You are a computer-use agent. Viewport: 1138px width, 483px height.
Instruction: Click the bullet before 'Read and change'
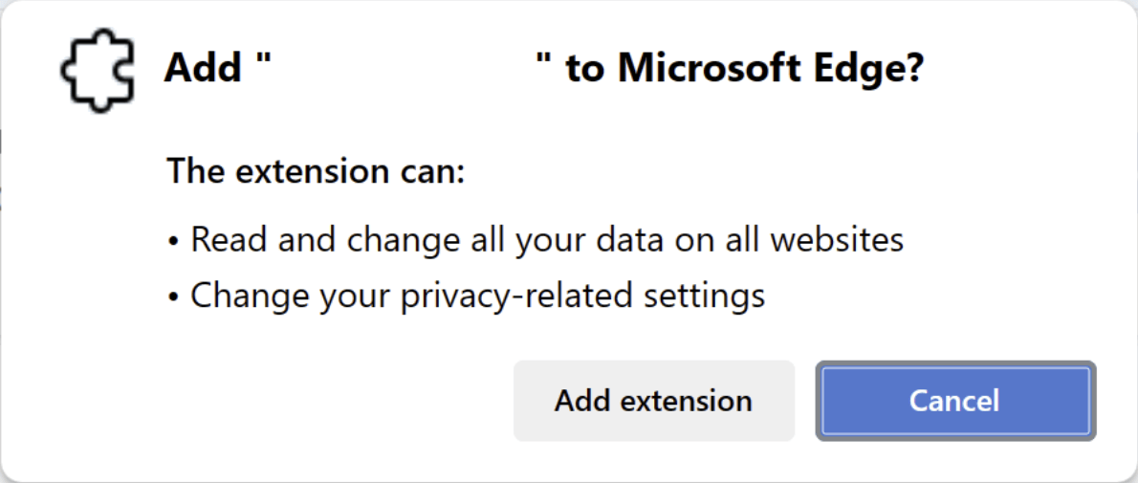click(x=173, y=242)
